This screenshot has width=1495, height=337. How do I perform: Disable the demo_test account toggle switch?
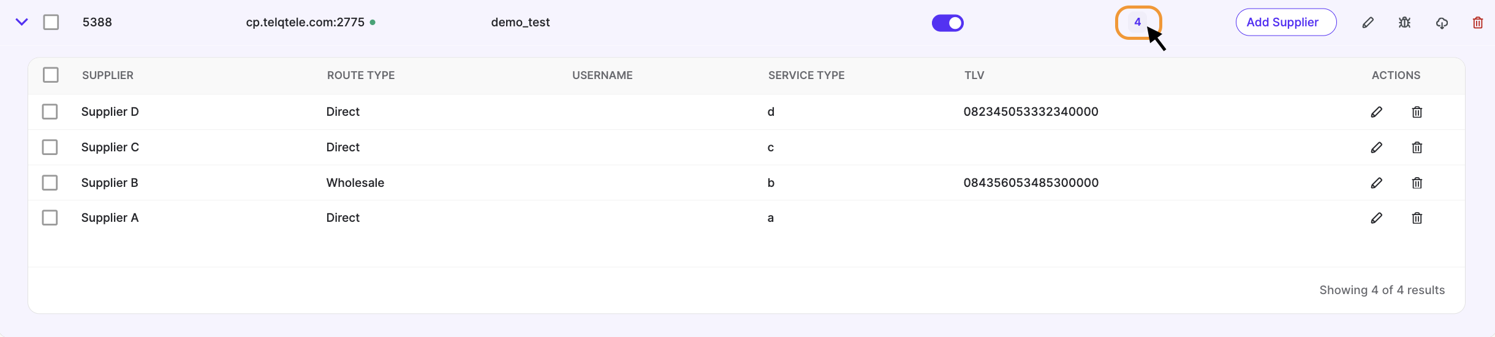click(x=947, y=23)
